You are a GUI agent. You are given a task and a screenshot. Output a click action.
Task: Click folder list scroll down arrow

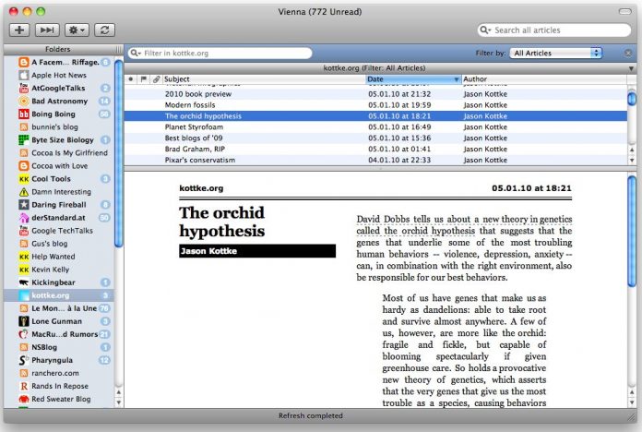click(119, 402)
